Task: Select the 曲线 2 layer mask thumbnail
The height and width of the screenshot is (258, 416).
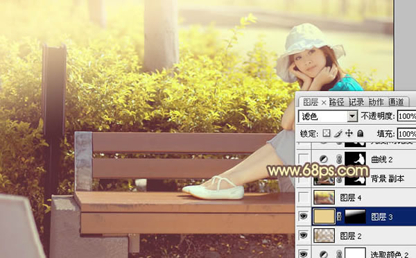Action: [355, 159]
